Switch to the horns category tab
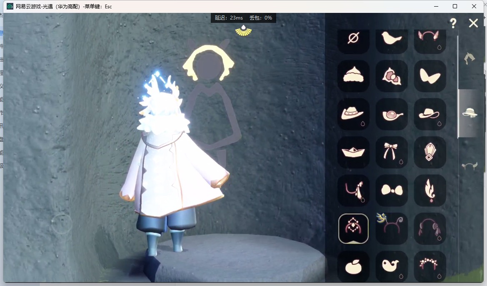Image resolution: width=487 pixels, height=286 pixels. tap(470, 166)
